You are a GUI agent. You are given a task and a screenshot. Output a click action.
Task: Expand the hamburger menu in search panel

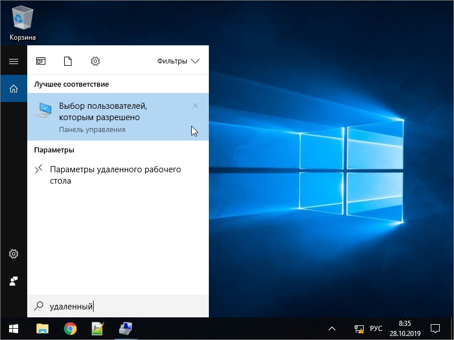point(14,61)
